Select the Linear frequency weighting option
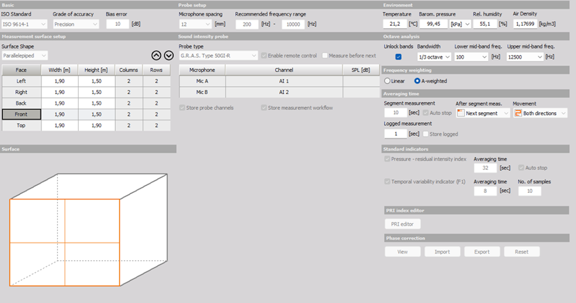Image resolution: width=576 pixels, height=303 pixels. (387, 81)
